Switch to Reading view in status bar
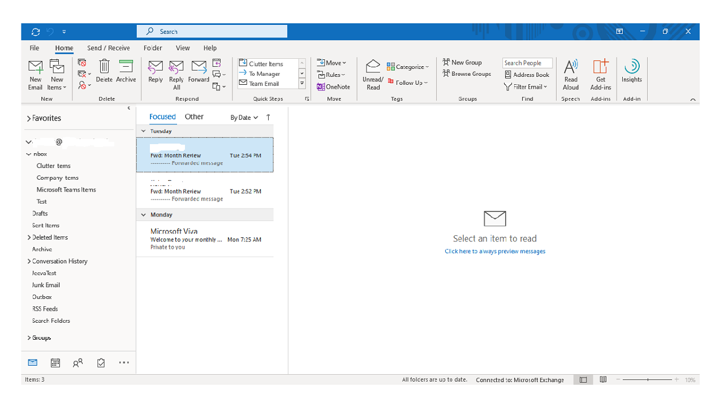Viewport: 724px width, 407px height. click(604, 380)
